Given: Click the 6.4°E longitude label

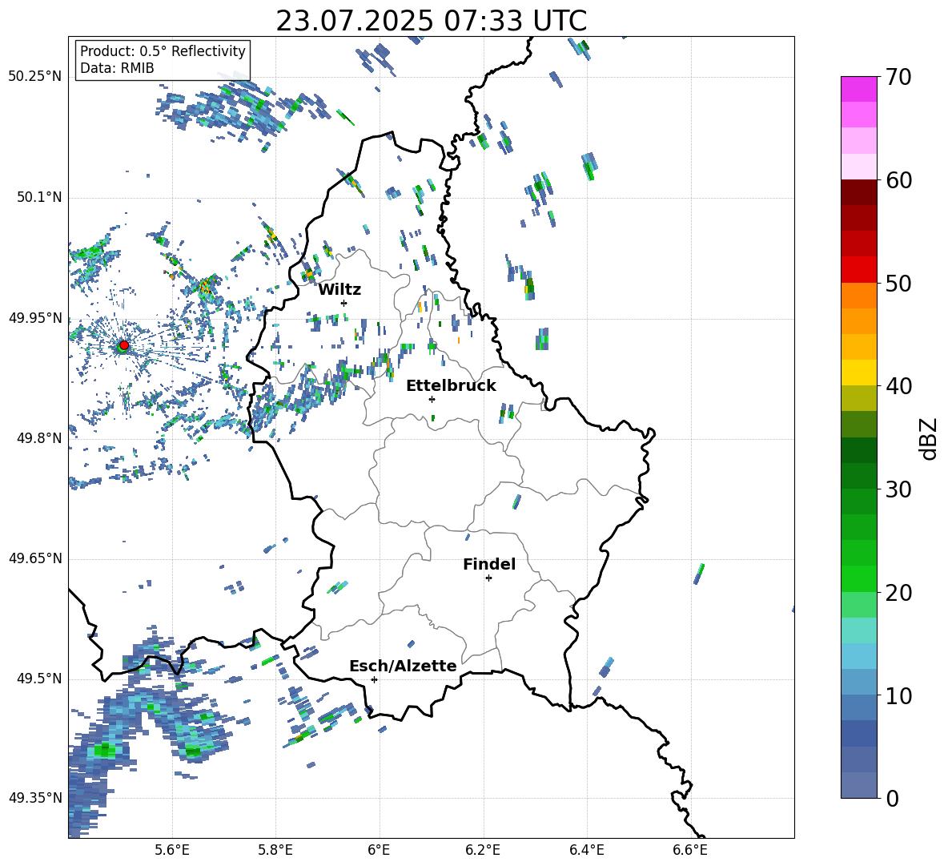Looking at the screenshot, I should [586, 850].
